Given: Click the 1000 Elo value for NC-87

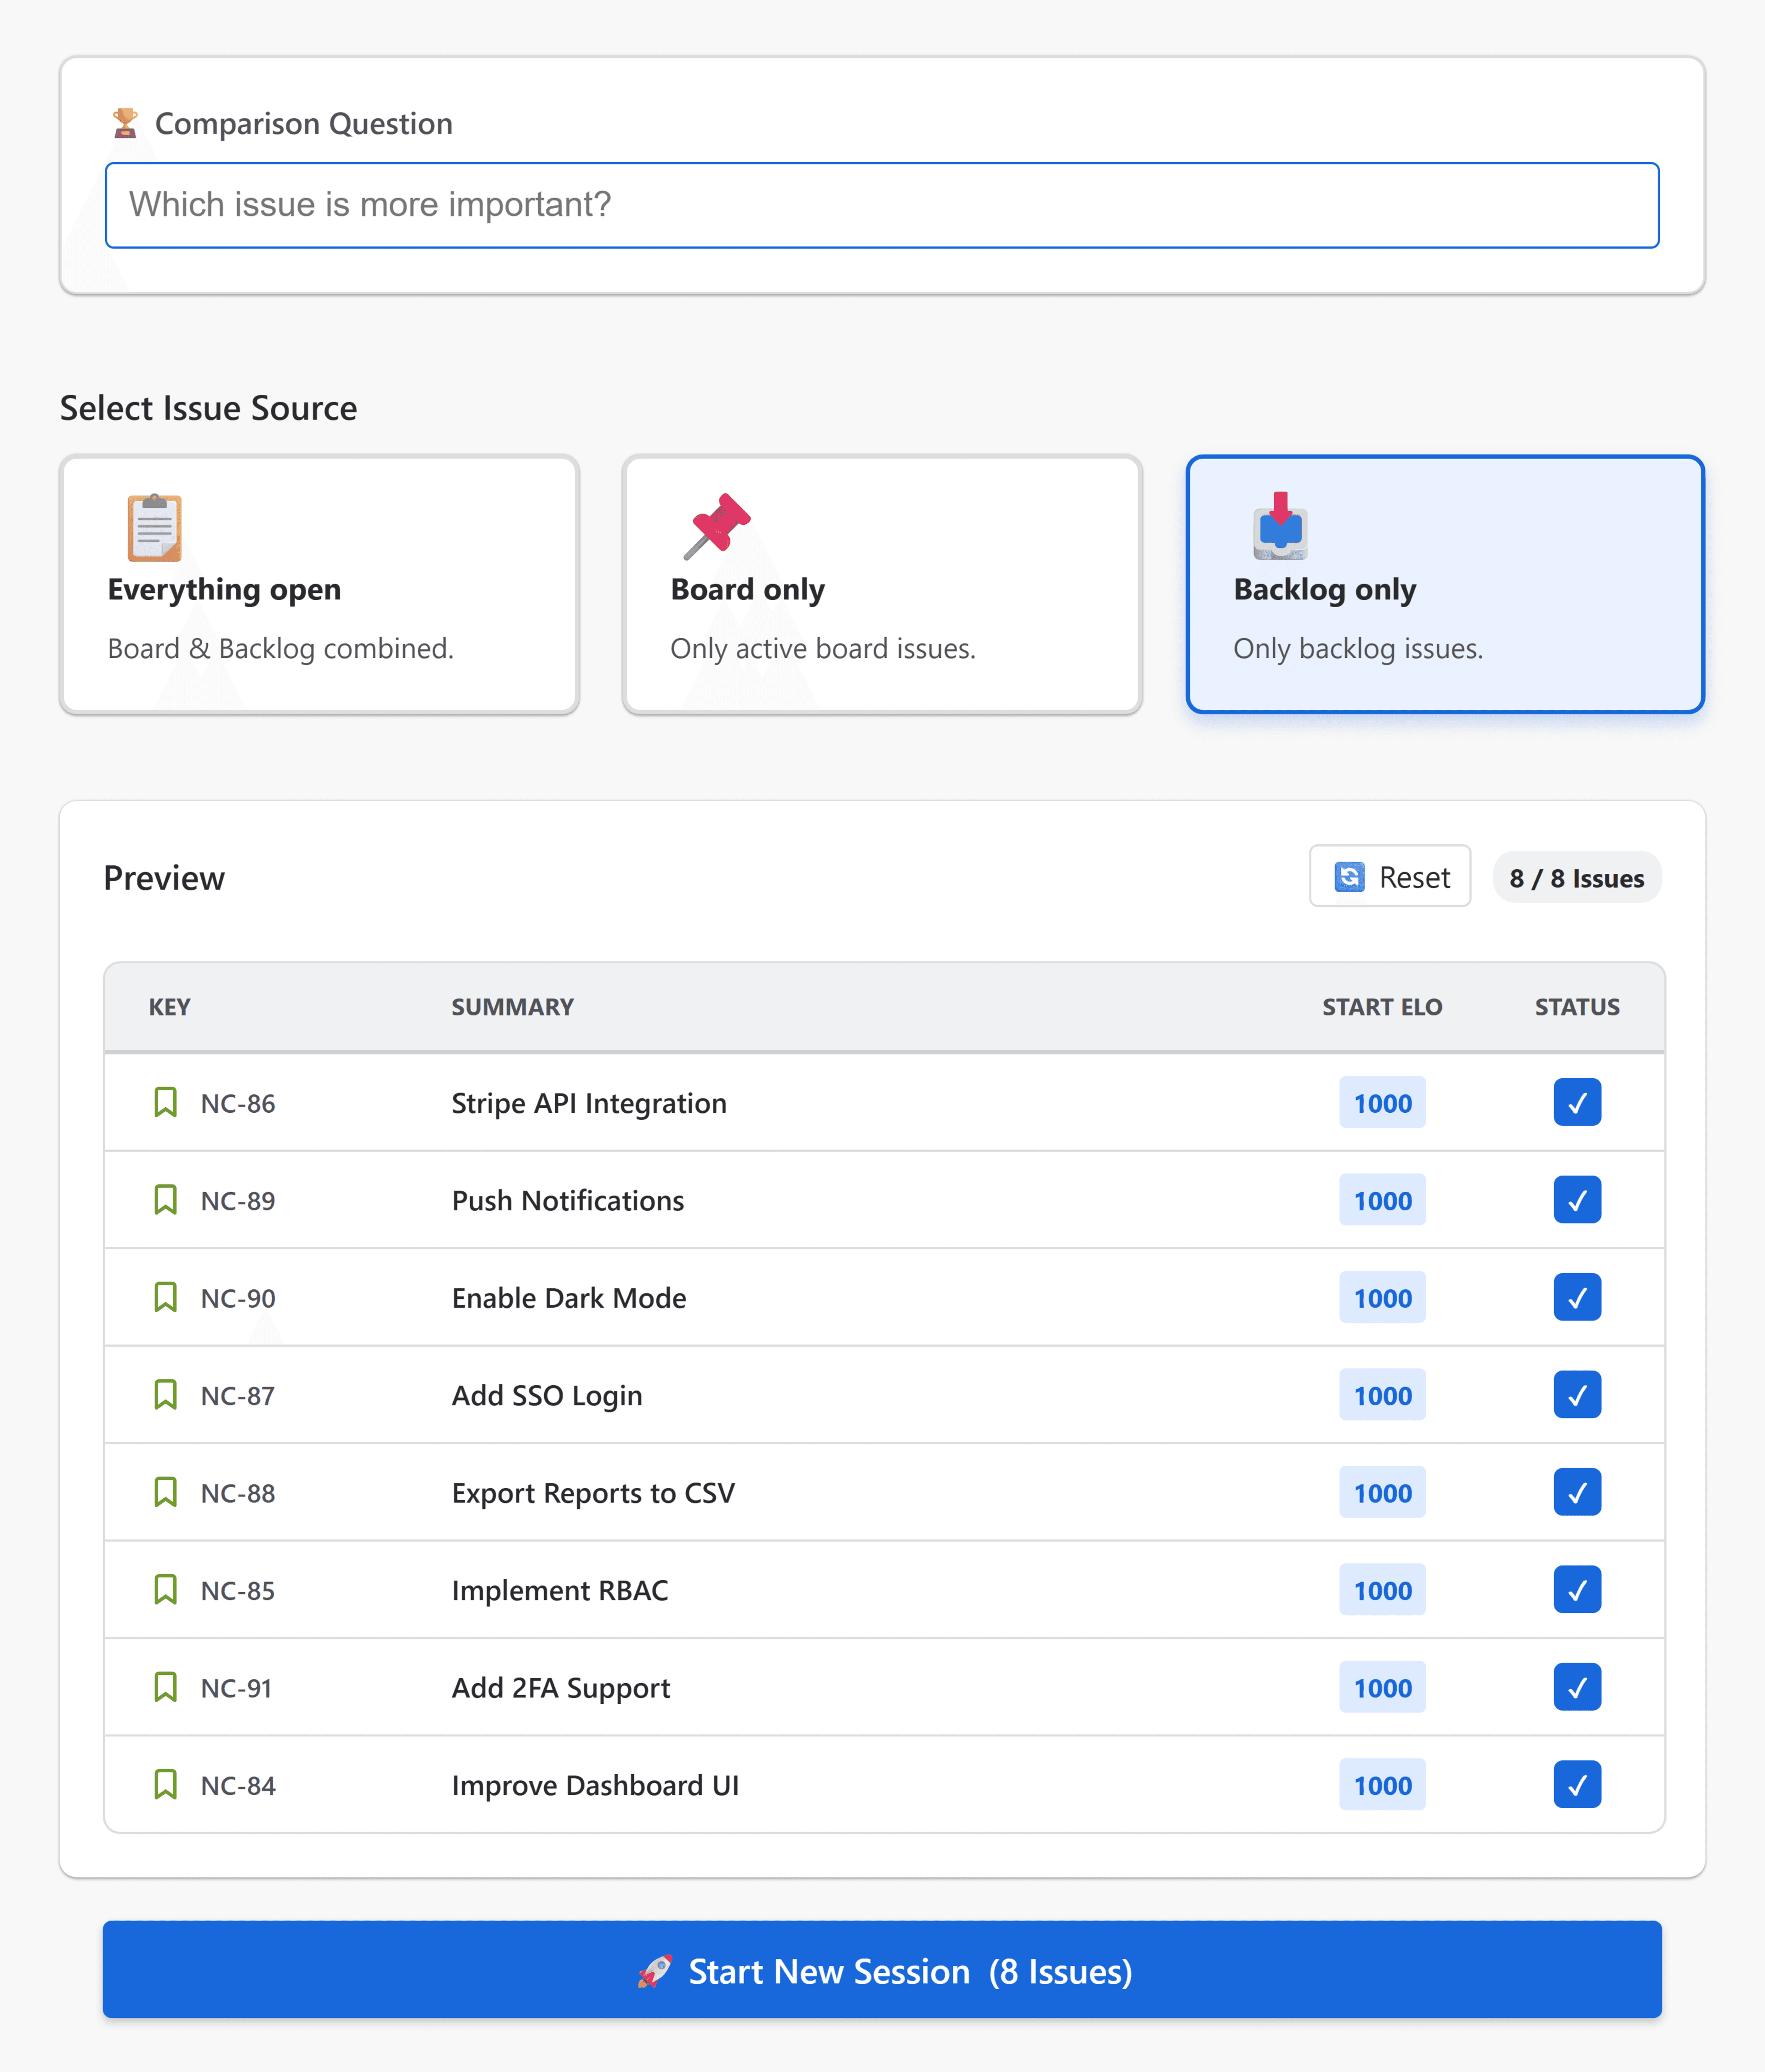Looking at the screenshot, I should 1383,1395.
